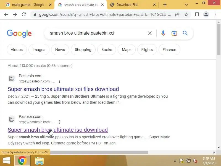Bookmark this tab with star icon
Screen dimensions: 221x166
tap(186, 14)
